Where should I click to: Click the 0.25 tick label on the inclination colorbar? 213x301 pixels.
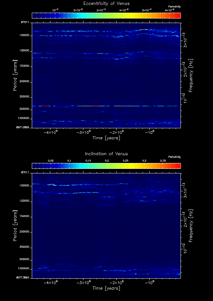(125, 161)
